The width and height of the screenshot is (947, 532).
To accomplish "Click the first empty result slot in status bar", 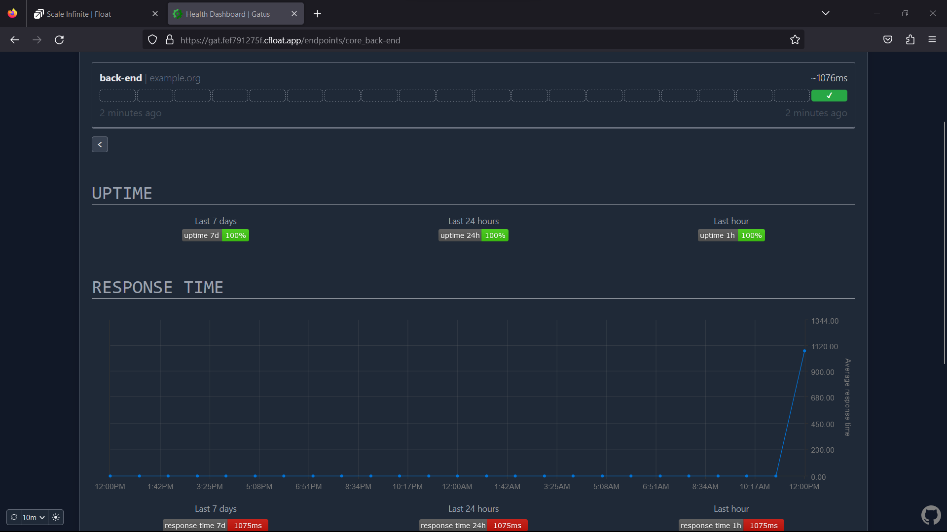I will [117, 96].
